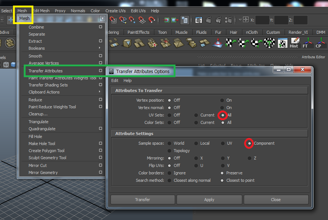Image resolution: width=328 pixels, height=220 pixels.
Task: Collapse the Attribute Settings section
Action: 134,134
